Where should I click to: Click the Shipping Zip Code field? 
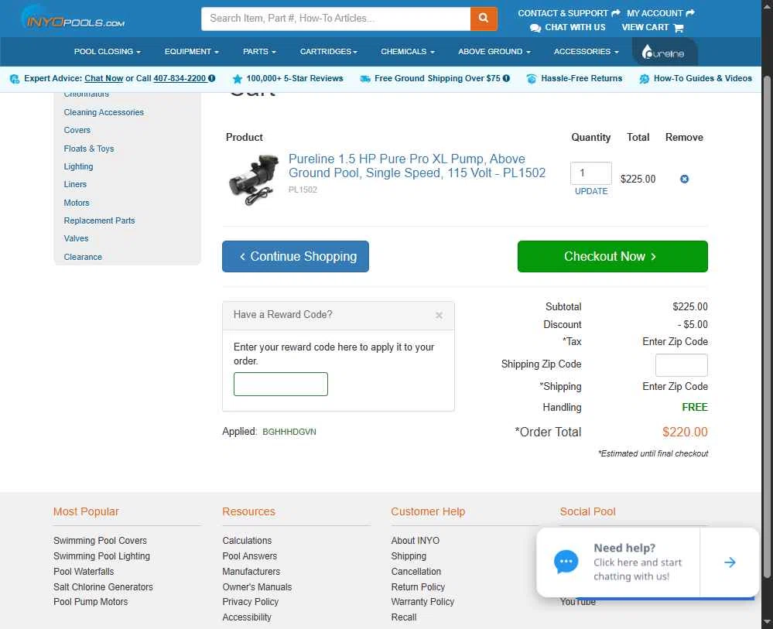point(681,364)
